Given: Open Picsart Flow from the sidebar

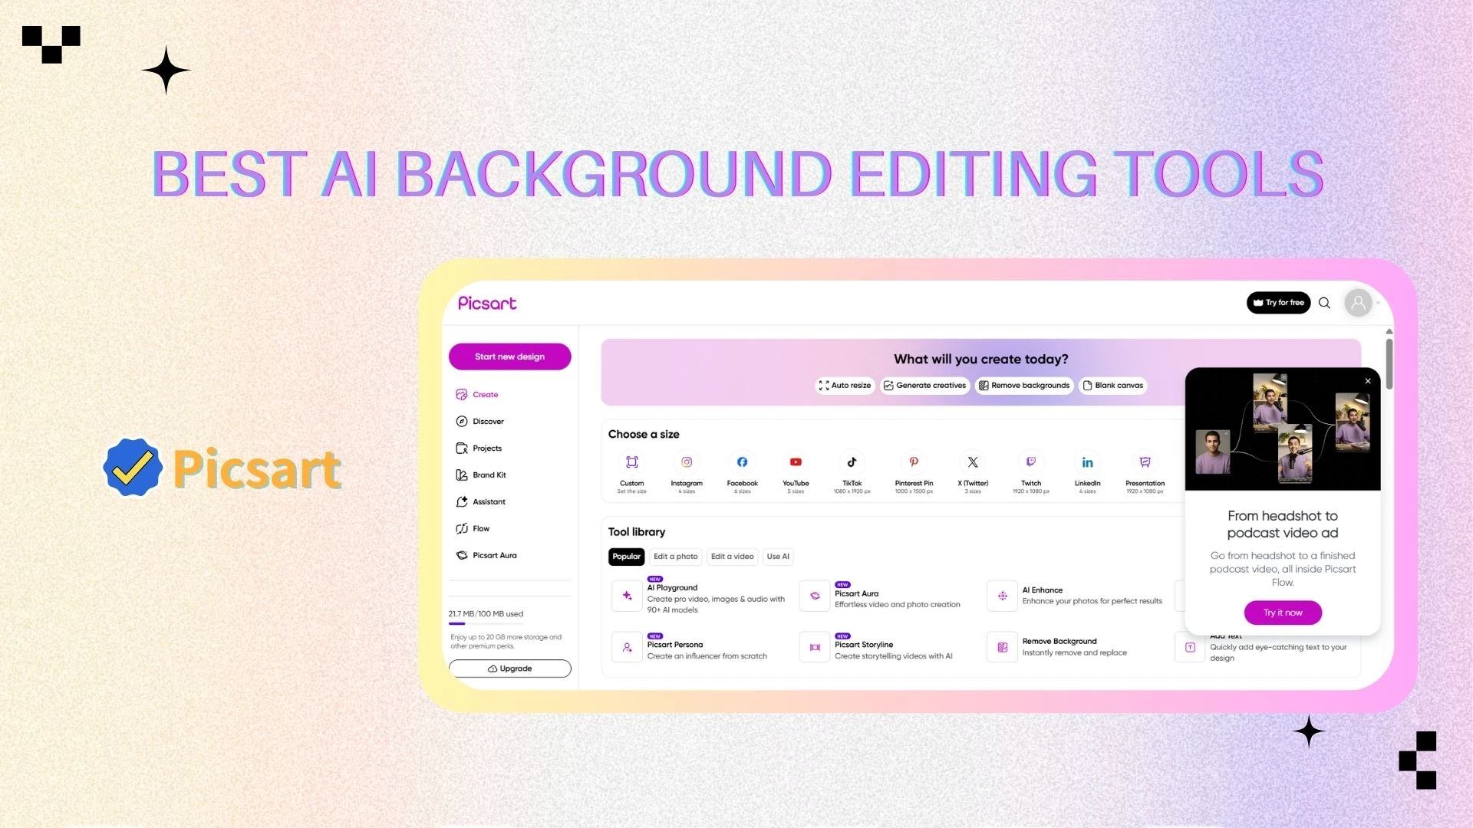Looking at the screenshot, I should [x=480, y=528].
